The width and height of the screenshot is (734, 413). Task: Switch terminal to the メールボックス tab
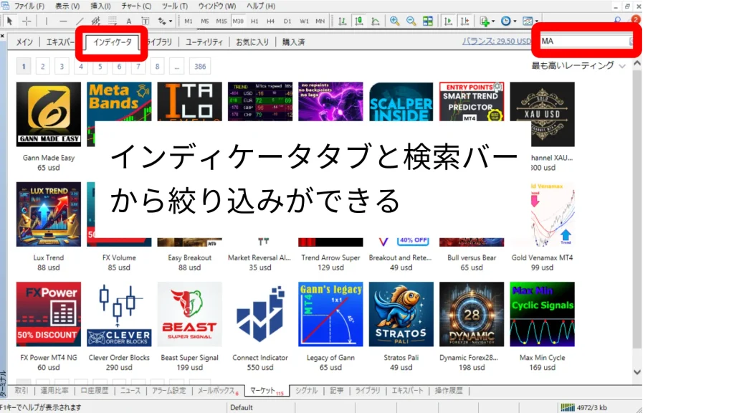coord(217,391)
